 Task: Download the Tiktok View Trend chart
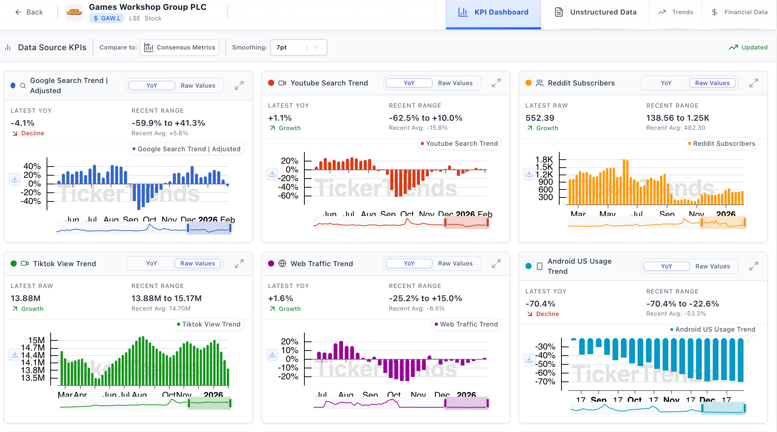15,355
